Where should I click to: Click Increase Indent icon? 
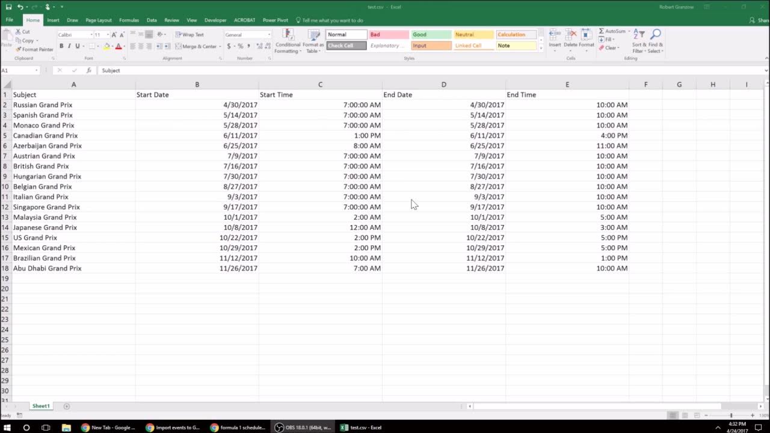[x=167, y=46]
